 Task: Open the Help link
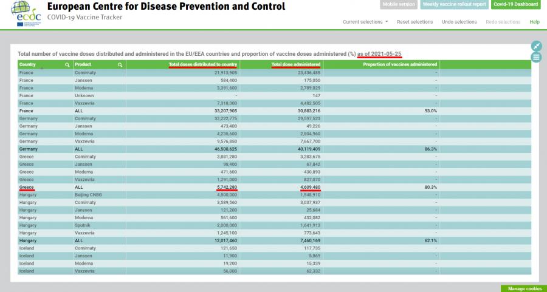pos(534,22)
